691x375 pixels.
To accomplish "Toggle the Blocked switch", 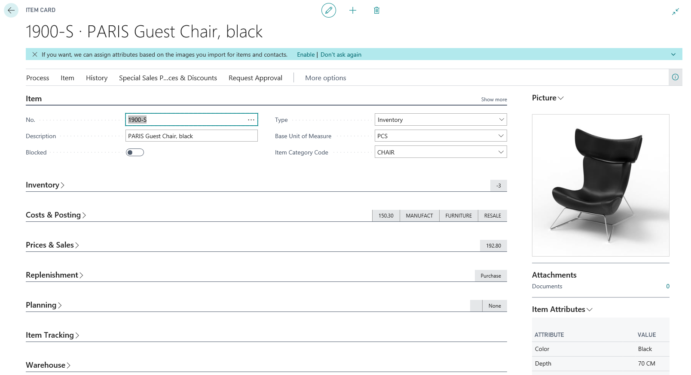I will point(135,152).
